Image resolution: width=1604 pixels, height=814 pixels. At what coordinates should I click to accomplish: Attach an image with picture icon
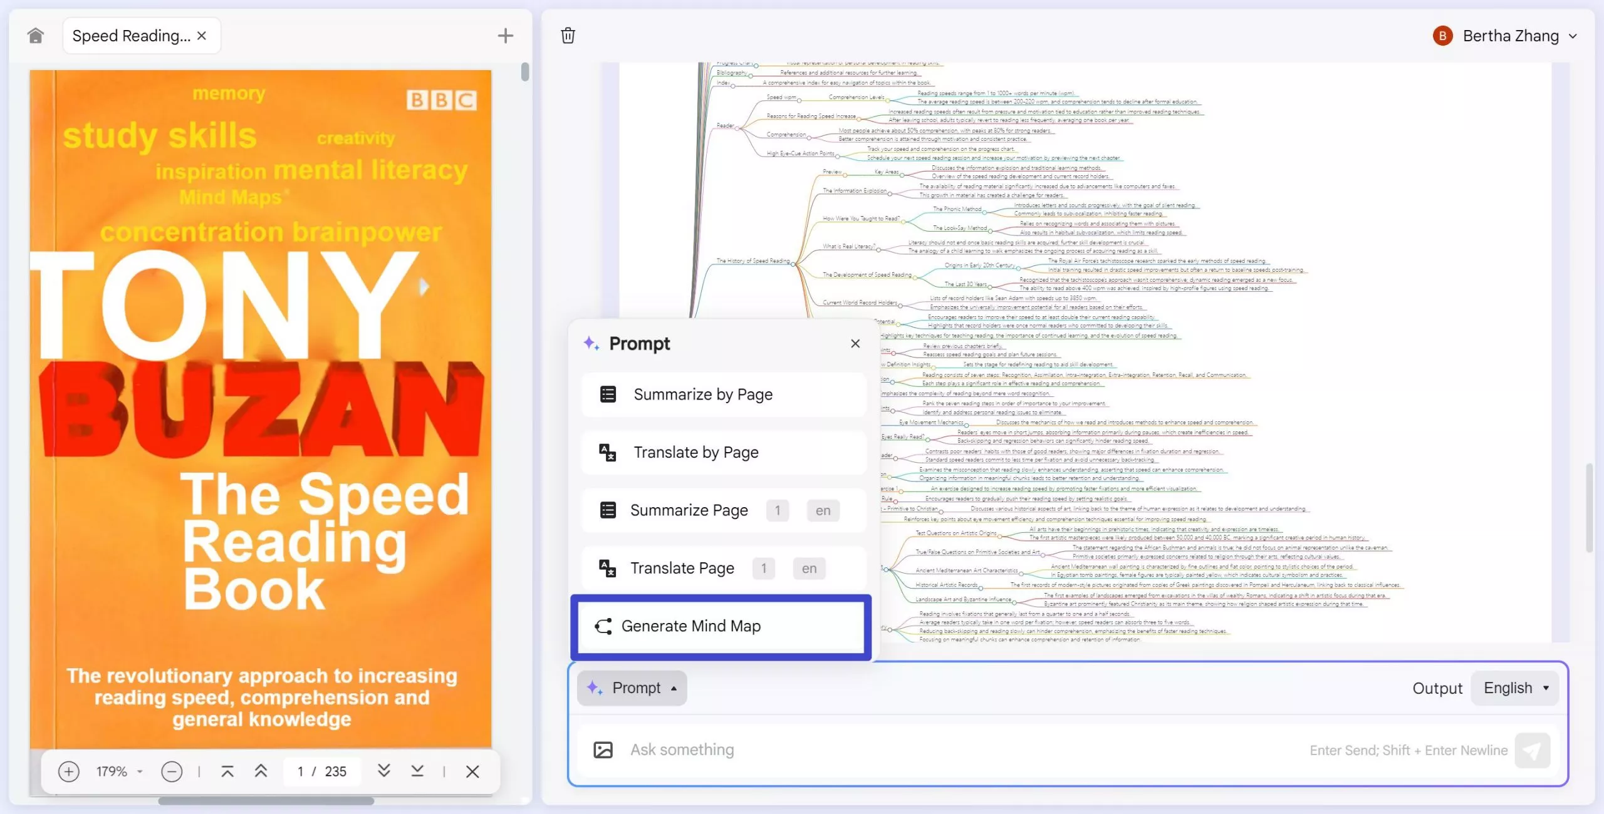603,750
